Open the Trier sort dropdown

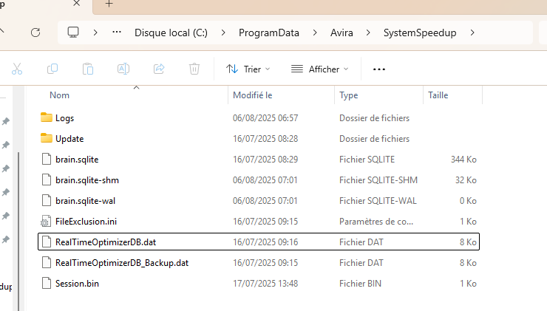(x=248, y=69)
